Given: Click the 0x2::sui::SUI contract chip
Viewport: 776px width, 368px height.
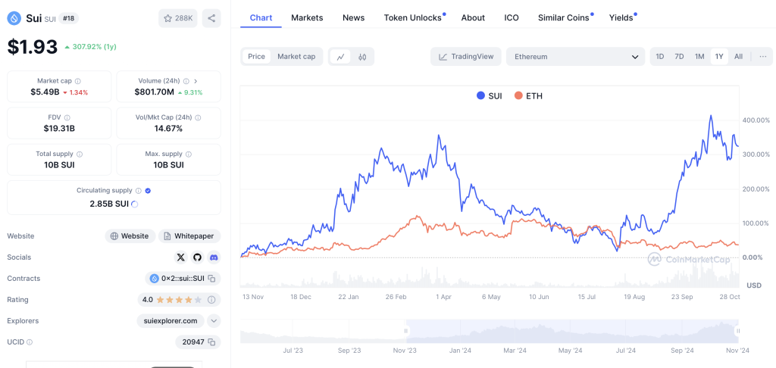Looking at the screenshot, I should (183, 279).
